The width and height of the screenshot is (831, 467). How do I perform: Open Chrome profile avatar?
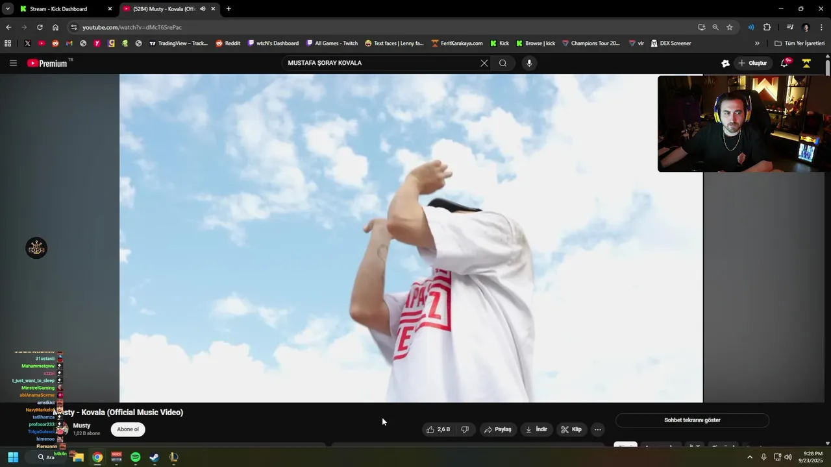coord(806,27)
